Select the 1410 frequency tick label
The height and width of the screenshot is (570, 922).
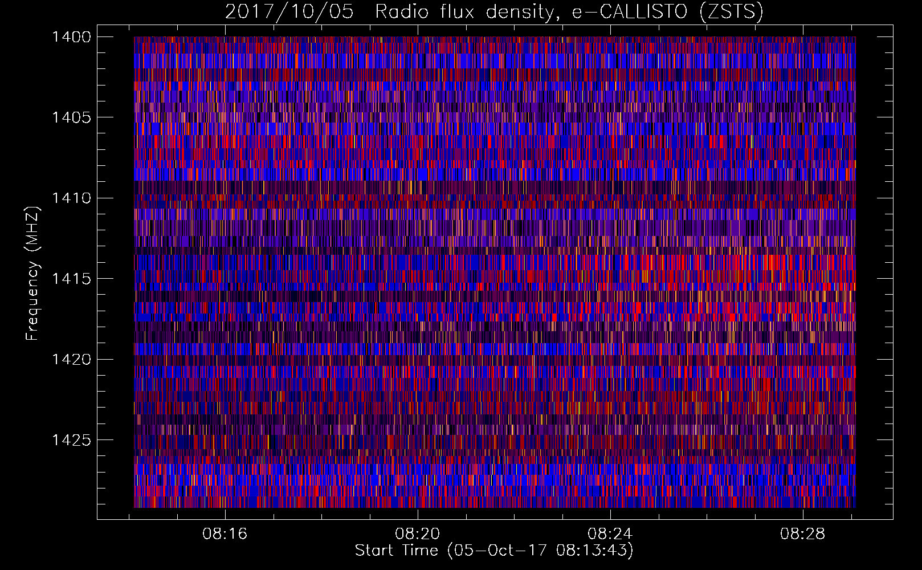[71, 198]
